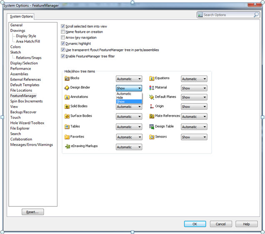Open General options category
Image resolution: width=265 pixels, height=234 pixels.
[16, 25]
